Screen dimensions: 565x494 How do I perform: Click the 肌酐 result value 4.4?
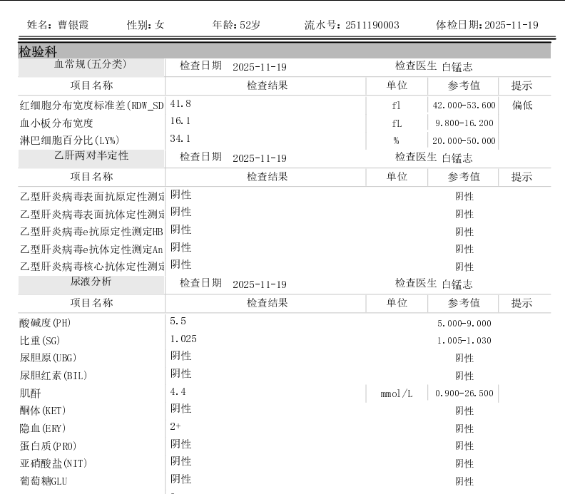178,391
